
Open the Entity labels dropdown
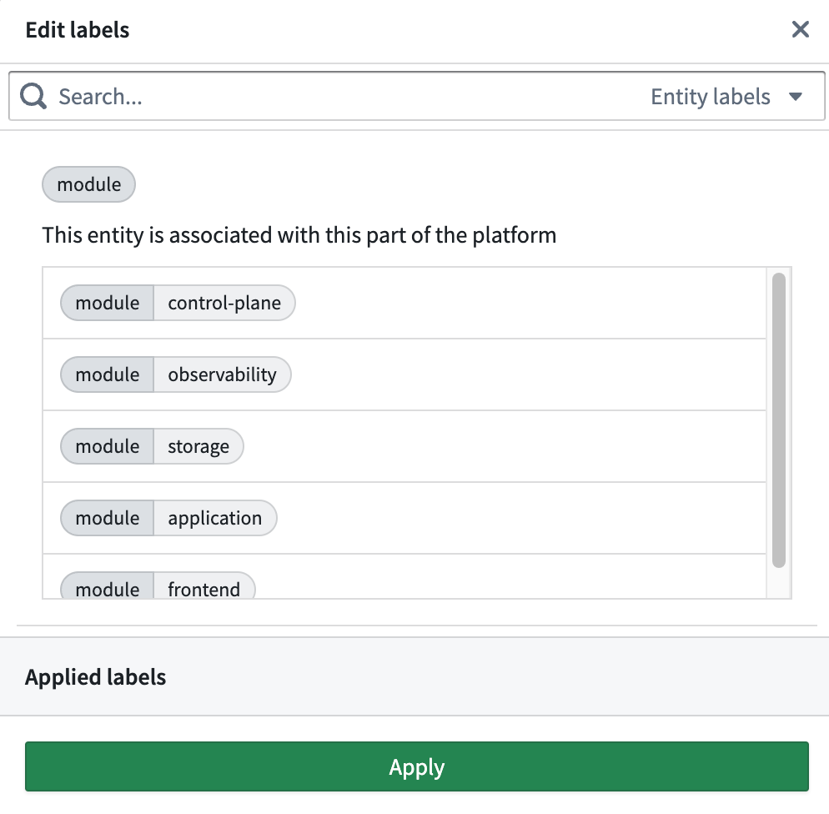point(726,96)
